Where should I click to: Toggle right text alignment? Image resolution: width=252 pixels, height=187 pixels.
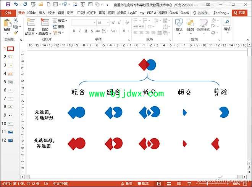click(147, 33)
